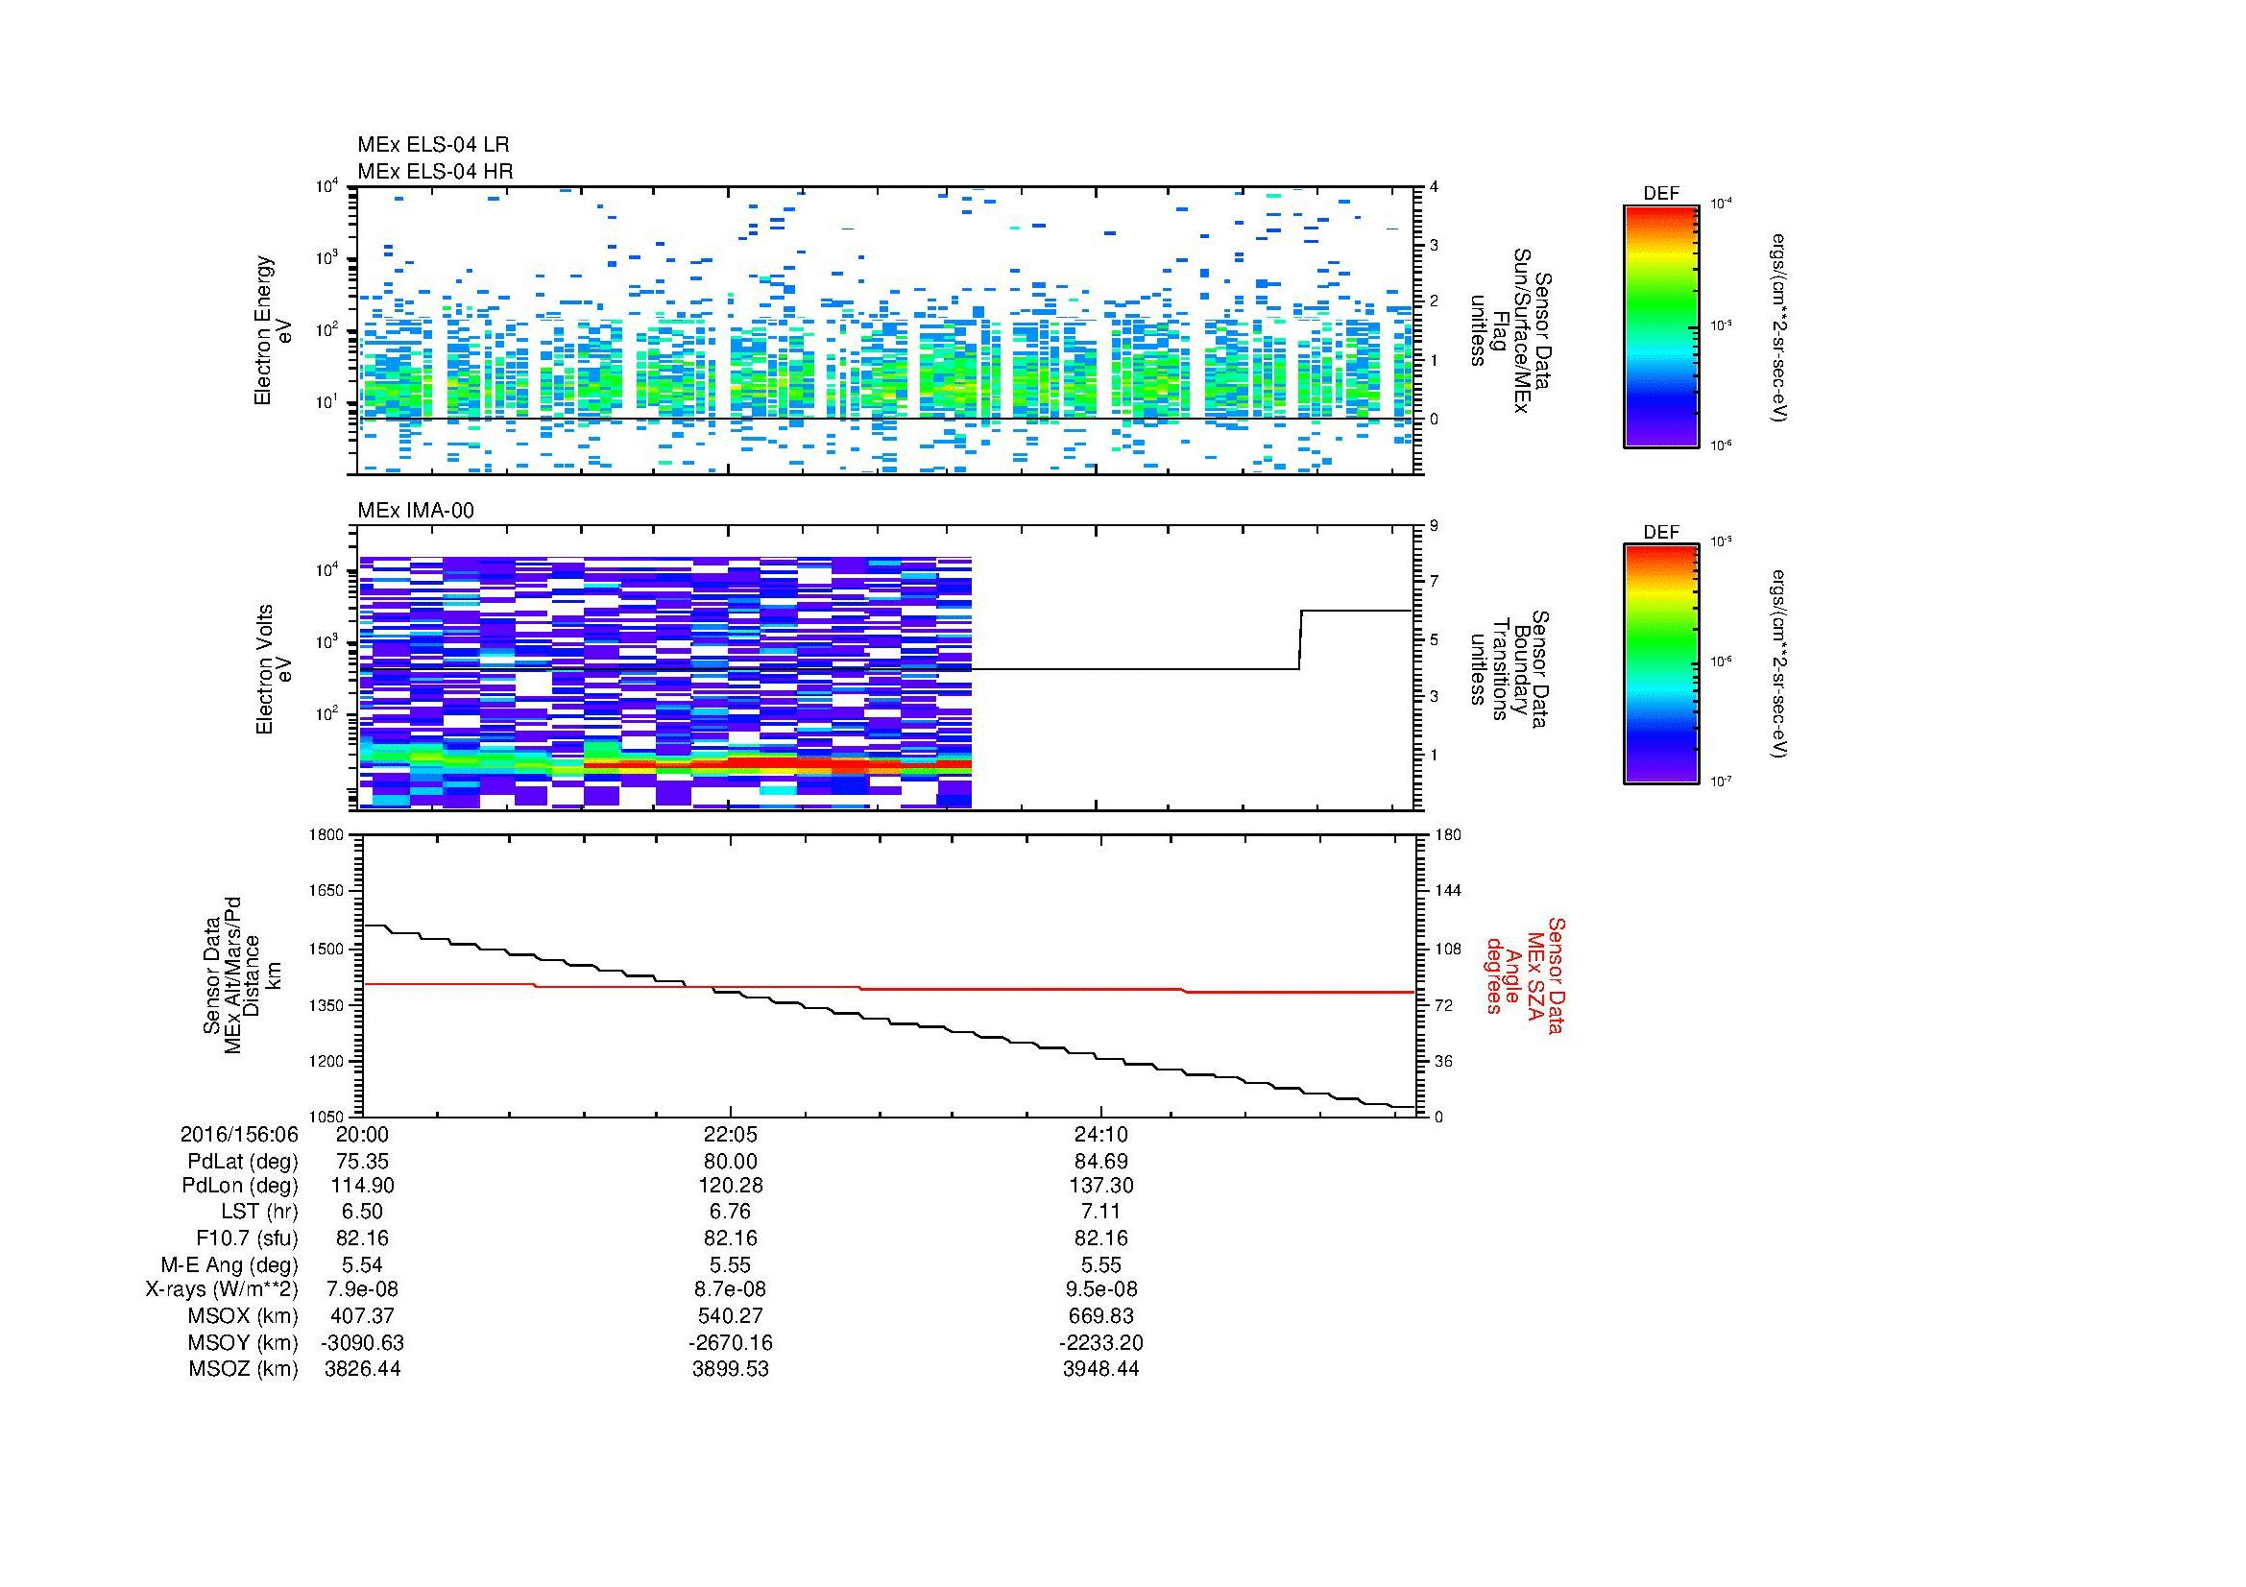Image resolution: width=2246 pixels, height=1587 pixels.
Task: Click the 'M-E Ang (deg)' row label
Action: [229, 1264]
